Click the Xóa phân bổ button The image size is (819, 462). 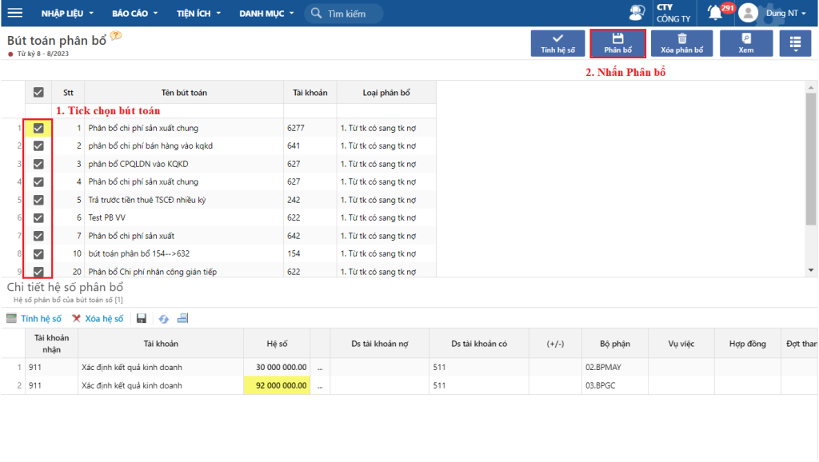pos(681,43)
